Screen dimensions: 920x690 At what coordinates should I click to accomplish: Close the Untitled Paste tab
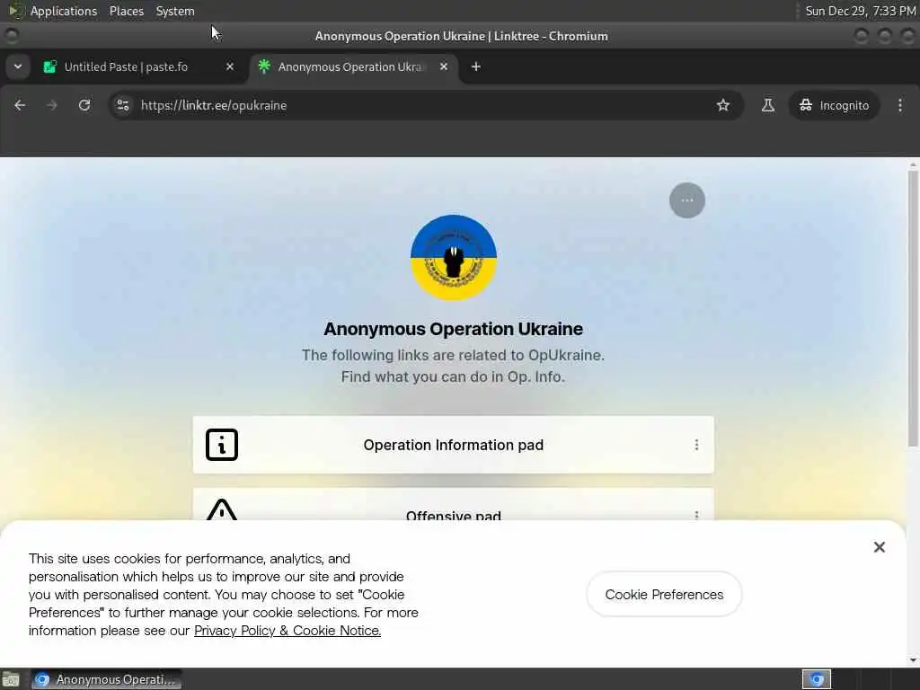[230, 66]
